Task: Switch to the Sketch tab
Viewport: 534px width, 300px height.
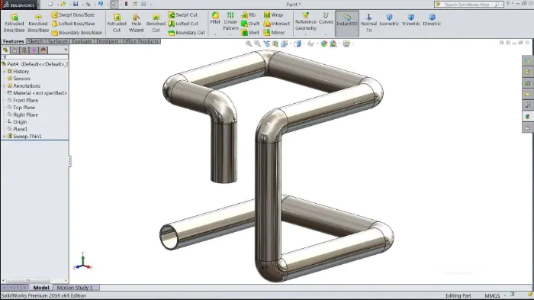Action: [x=35, y=41]
